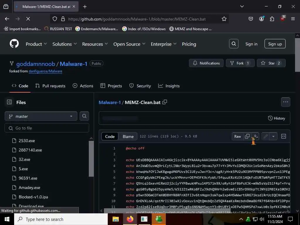Open GitHub search magnifier button
This screenshot has height=225, width=300.
(233, 44)
